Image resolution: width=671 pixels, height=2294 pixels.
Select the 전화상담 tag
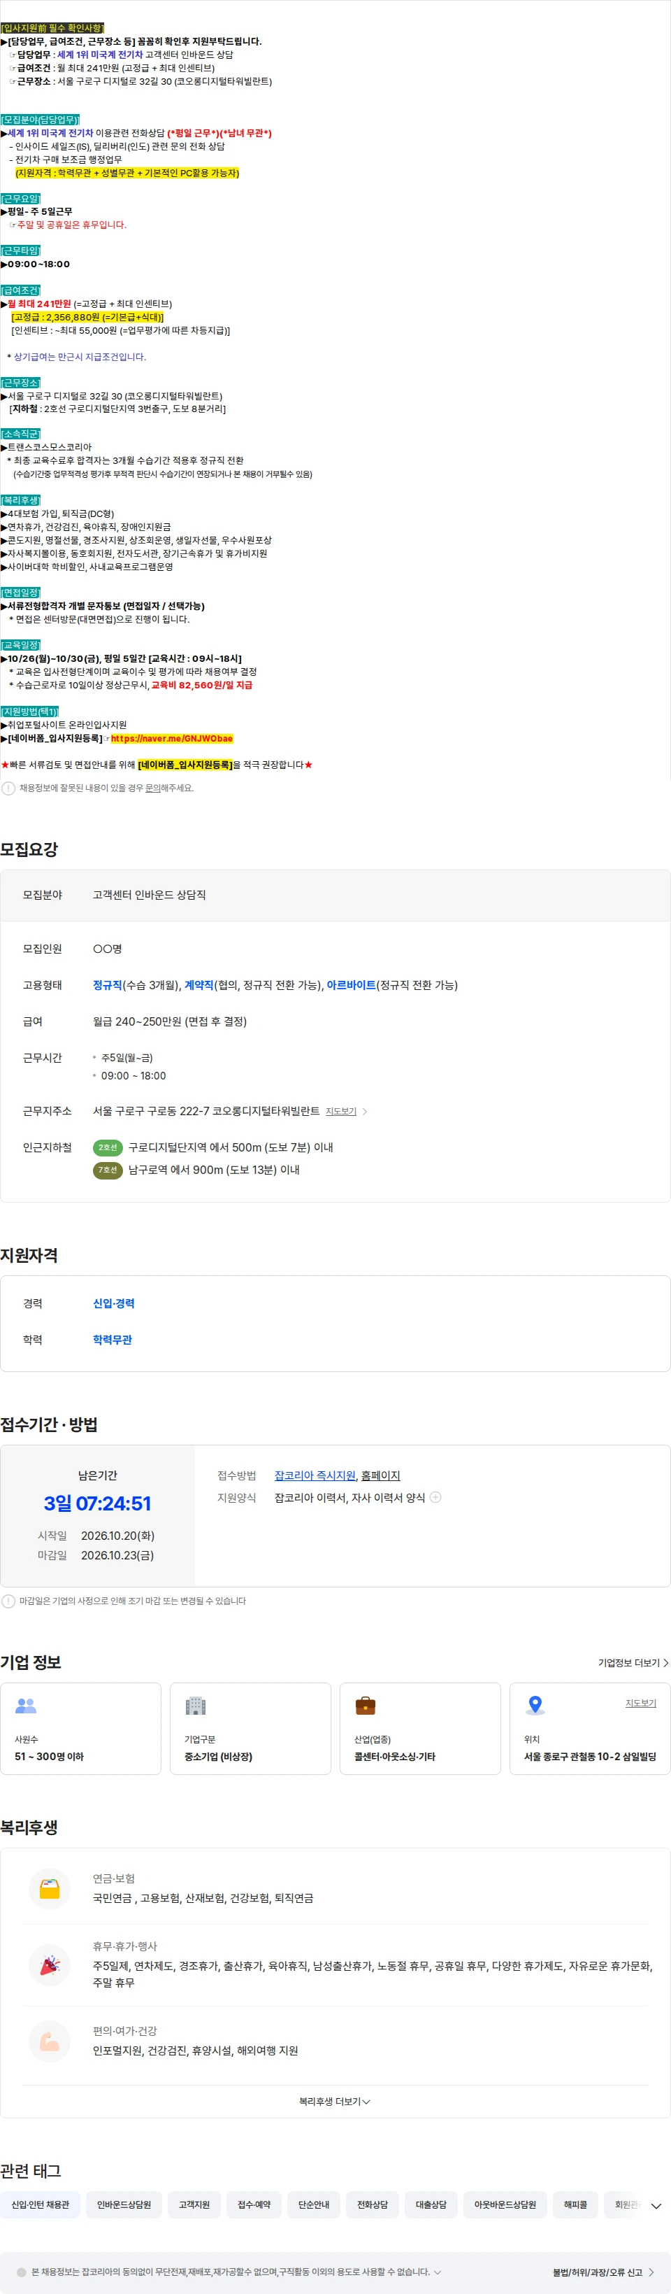[372, 2205]
